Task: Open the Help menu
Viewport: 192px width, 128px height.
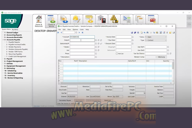Action: pyautogui.click(x=87, y=30)
